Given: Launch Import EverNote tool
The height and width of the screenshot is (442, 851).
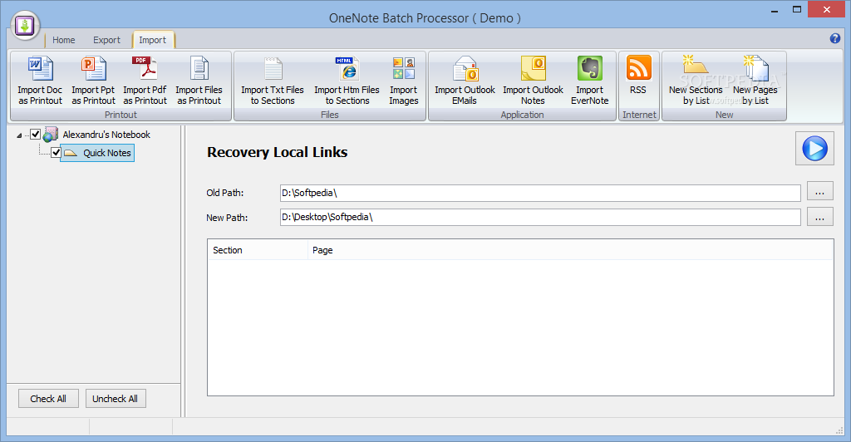Looking at the screenshot, I should (x=590, y=81).
